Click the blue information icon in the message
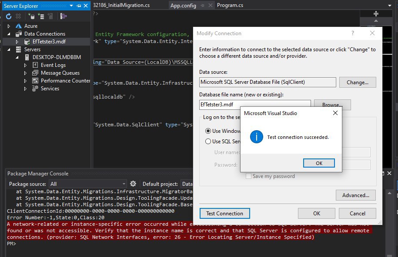The height and width of the screenshot is (257, 398). pyautogui.click(x=256, y=137)
